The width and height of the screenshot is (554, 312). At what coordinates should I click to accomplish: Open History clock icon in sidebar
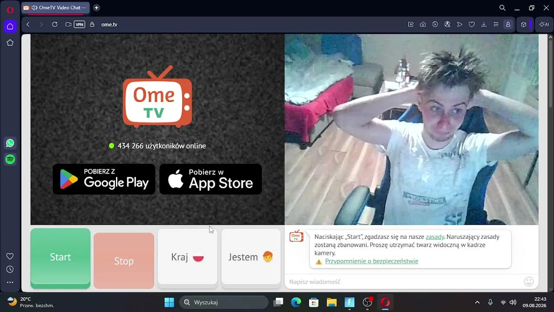tap(10, 269)
